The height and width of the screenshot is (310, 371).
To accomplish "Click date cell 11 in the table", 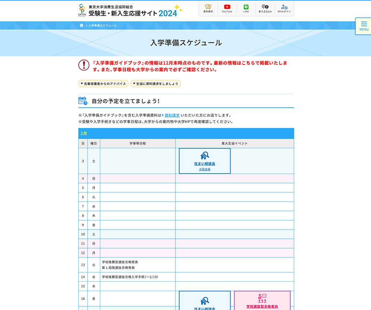I will click(x=83, y=244).
